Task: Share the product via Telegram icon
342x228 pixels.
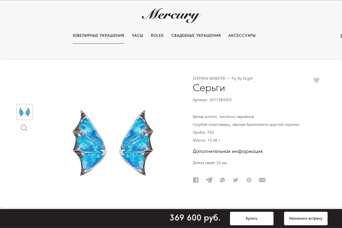Action: tap(209, 180)
